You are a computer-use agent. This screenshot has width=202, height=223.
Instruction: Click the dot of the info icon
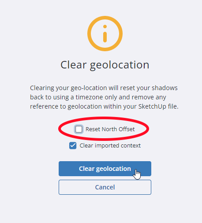point(105,26)
